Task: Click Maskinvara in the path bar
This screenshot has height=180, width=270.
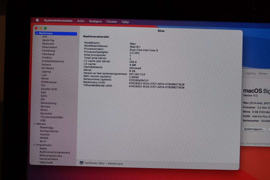Action: click(x=115, y=164)
